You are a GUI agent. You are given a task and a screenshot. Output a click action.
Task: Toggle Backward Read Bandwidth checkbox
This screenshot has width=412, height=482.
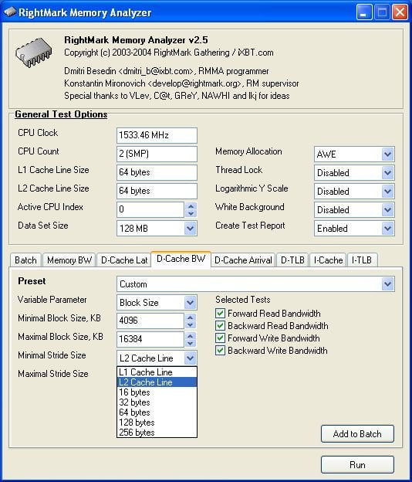(220, 325)
